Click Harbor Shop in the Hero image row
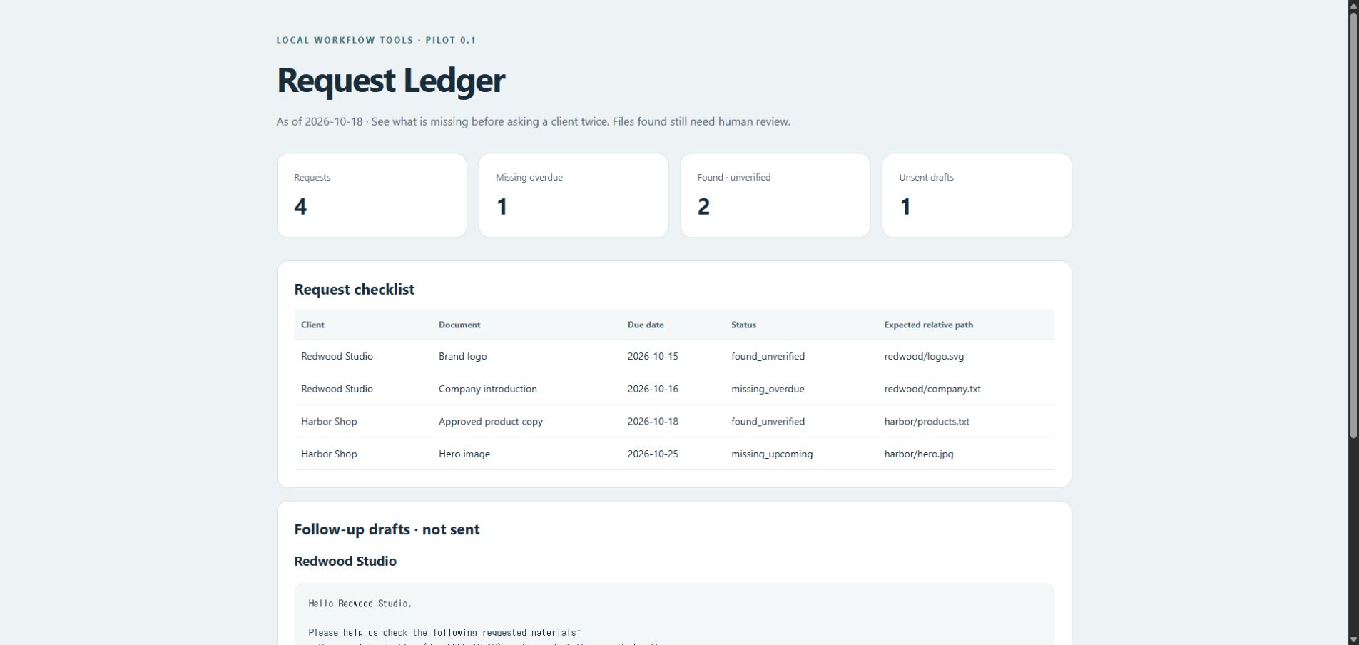Viewport: 1359px width, 645px height. pos(329,454)
